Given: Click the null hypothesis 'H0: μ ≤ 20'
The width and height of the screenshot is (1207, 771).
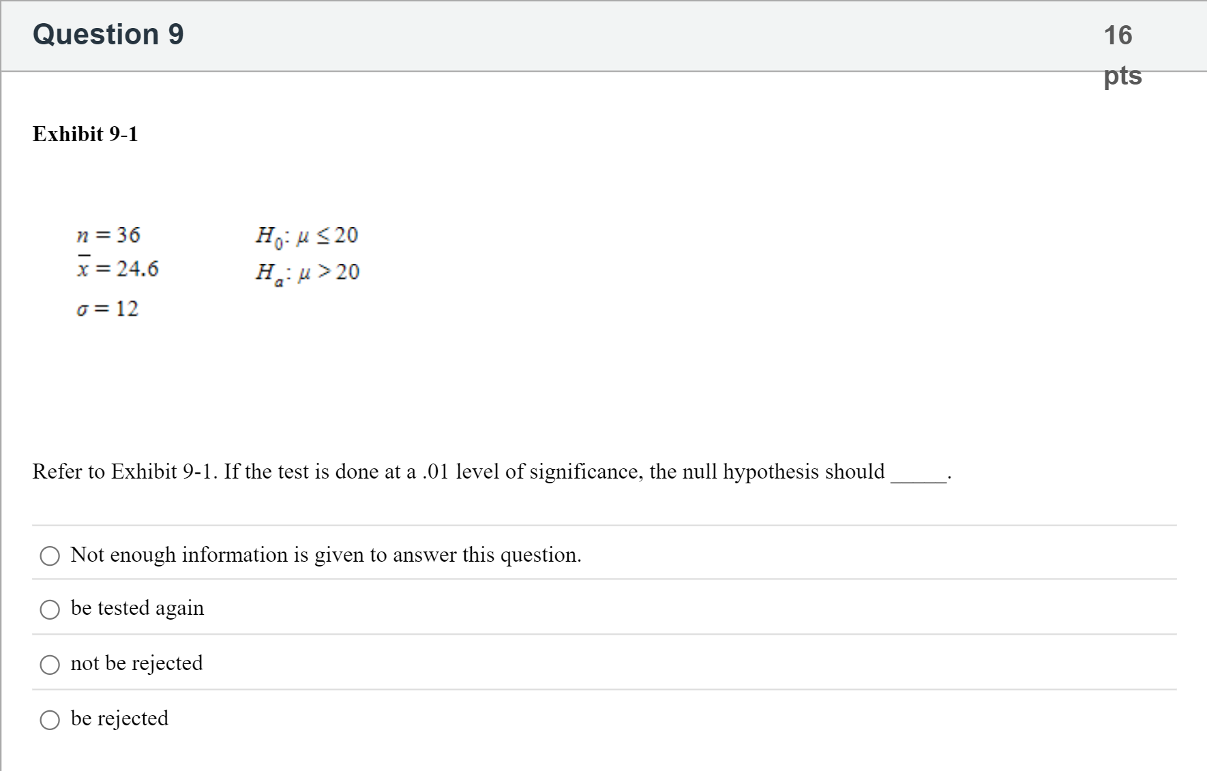Looking at the screenshot, I should (x=307, y=236).
